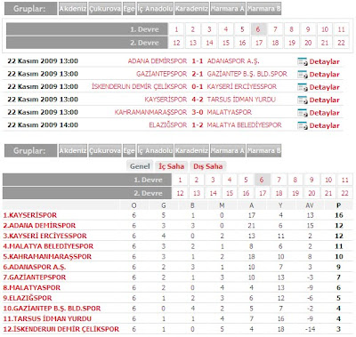Switch to Dış Saha standings tab
The height and width of the screenshot is (337, 356).
(208, 166)
